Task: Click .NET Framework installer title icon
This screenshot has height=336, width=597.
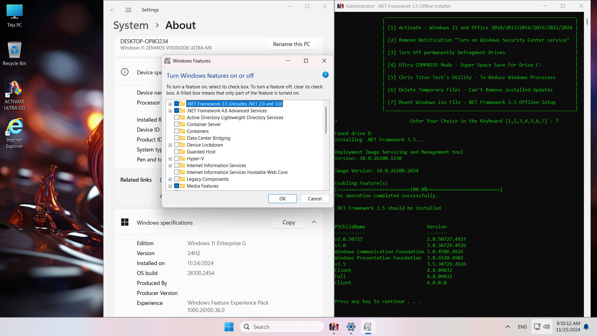Action: pos(340,6)
